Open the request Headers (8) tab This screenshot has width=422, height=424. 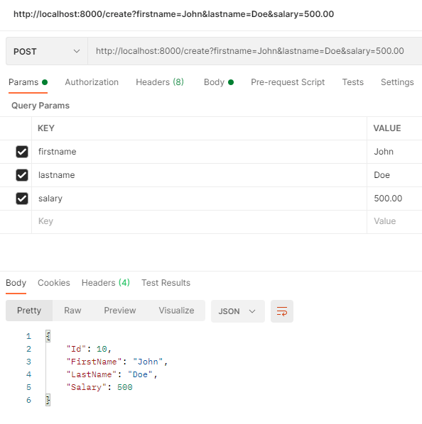coord(160,82)
